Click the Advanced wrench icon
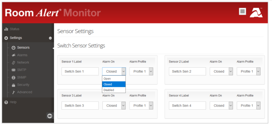Image resolution: width=272 pixels, height=127 pixels. tap(13, 92)
